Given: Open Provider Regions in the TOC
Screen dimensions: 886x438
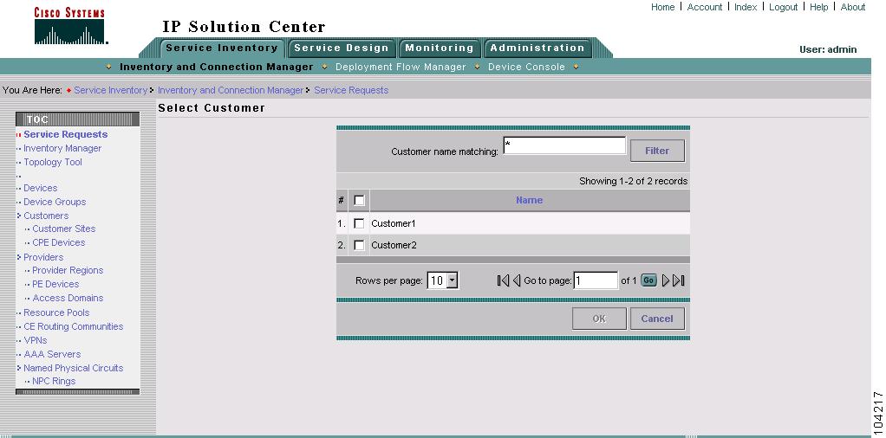Looking at the screenshot, I should click(68, 270).
